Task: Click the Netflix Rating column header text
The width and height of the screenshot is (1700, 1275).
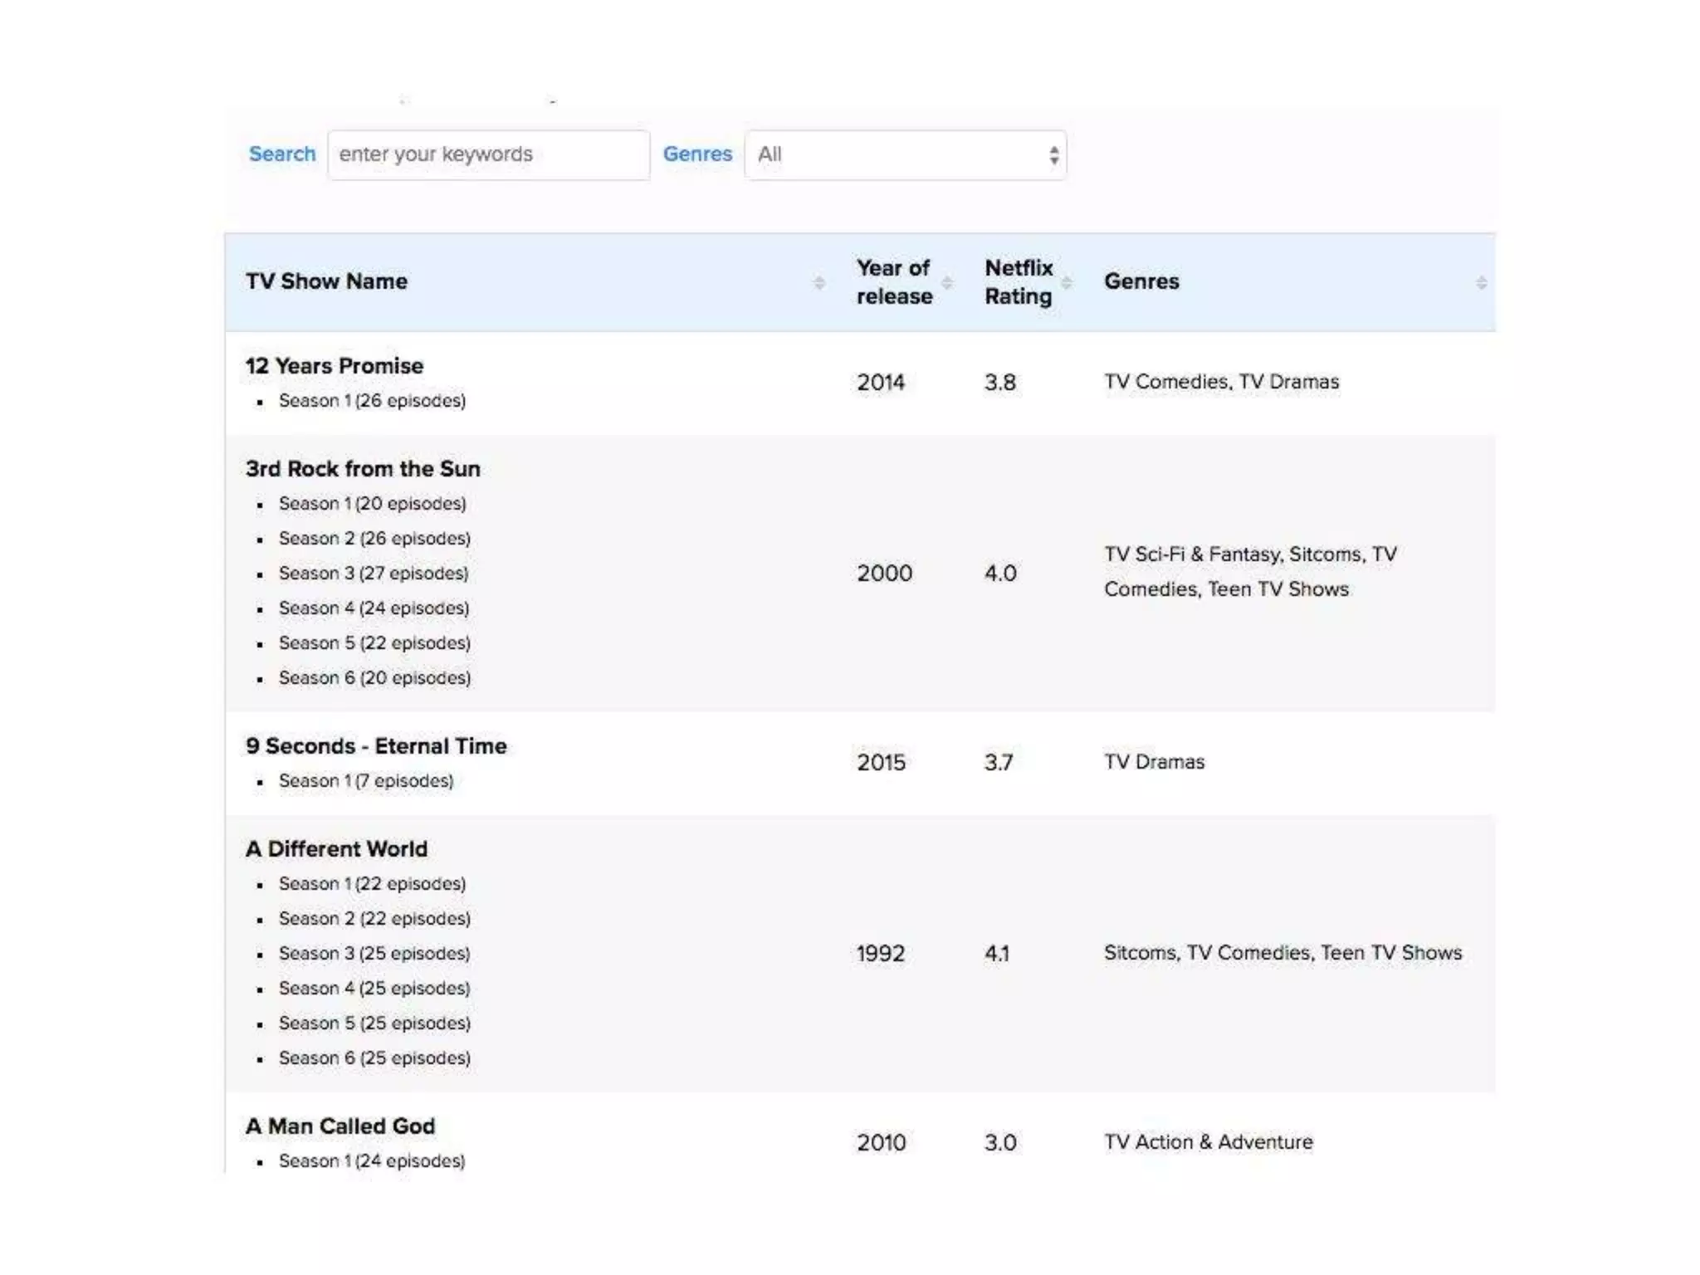Action: point(1019,282)
